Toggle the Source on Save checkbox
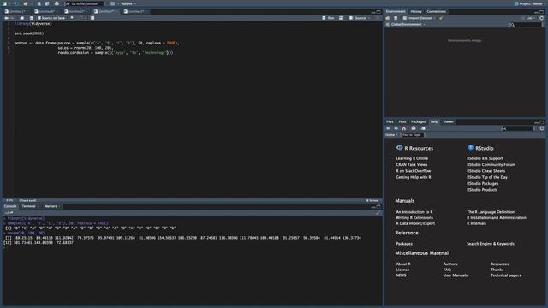This screenshot has width=548, height=308. click(39, 18)
